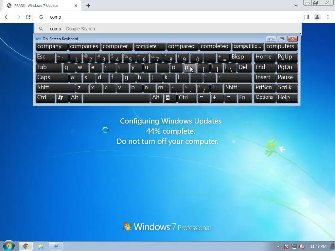Click the Home key
335x251 pixels.
[265, 58]
